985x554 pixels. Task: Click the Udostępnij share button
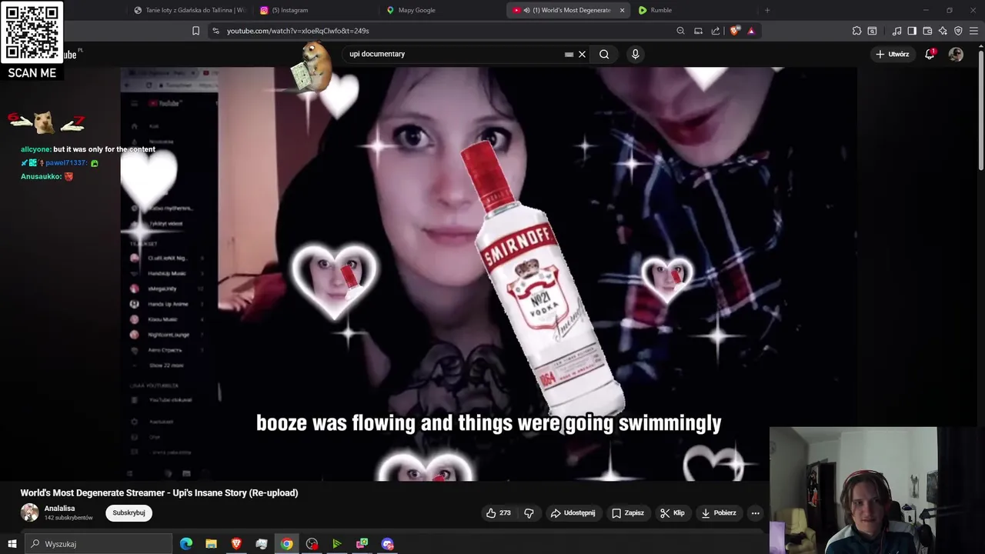pyautogui.click(x=573, y=512)
